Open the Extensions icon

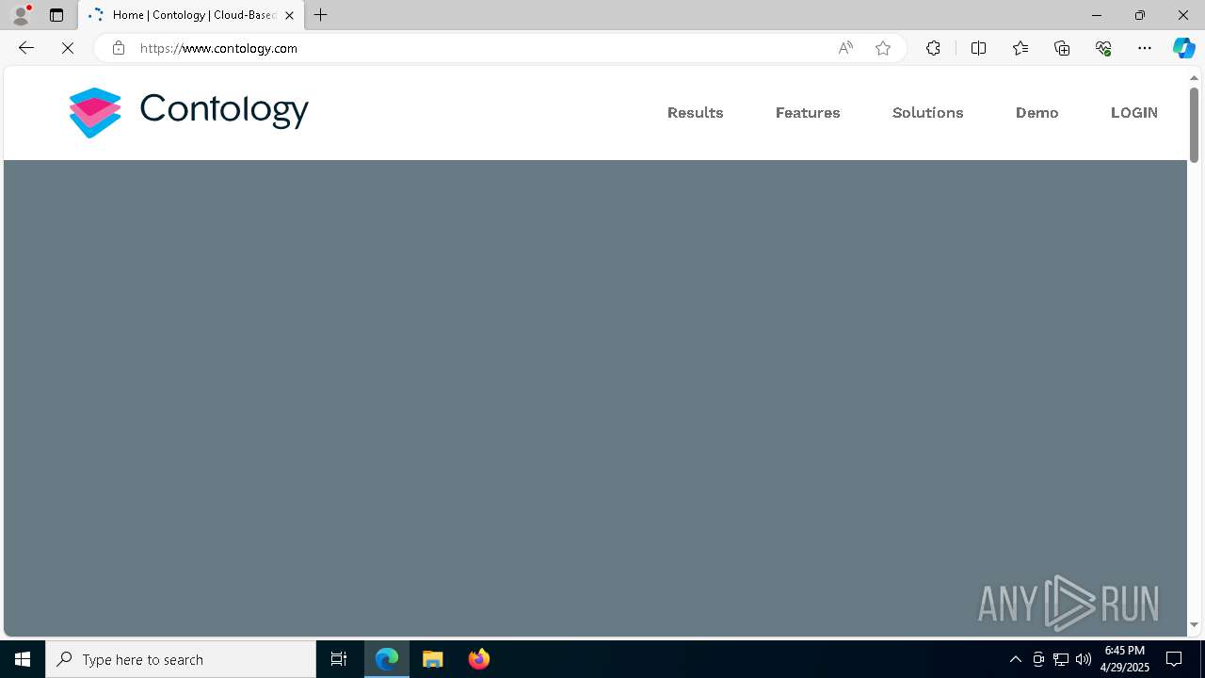[933, 48]
